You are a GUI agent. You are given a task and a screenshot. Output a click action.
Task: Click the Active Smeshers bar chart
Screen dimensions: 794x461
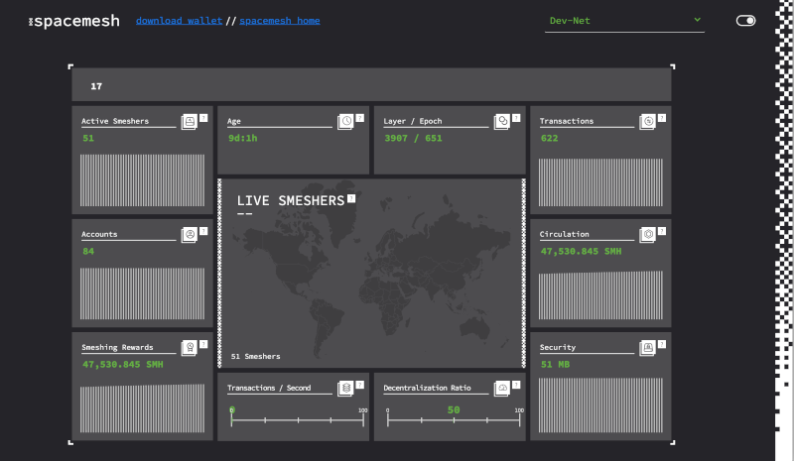(x=142, y=180)
